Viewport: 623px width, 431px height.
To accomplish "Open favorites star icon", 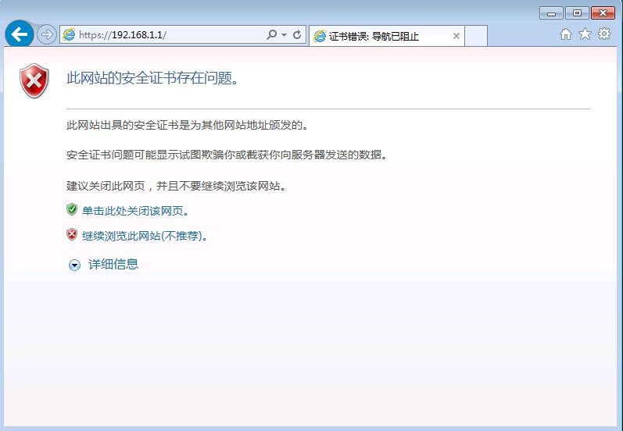I will click(x=585, y=34).
